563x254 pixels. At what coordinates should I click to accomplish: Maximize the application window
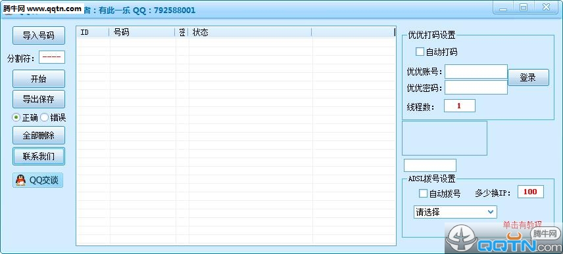point(524,7)
